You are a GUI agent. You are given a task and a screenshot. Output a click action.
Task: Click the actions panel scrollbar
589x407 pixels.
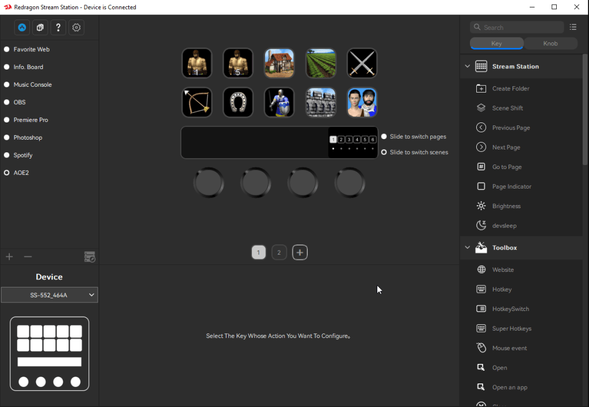click(585, 109)
